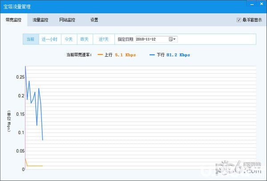The width and height of the screenshot is (267, 181).
Task: Select the 今天 time range button
Action: pos(69,39)
